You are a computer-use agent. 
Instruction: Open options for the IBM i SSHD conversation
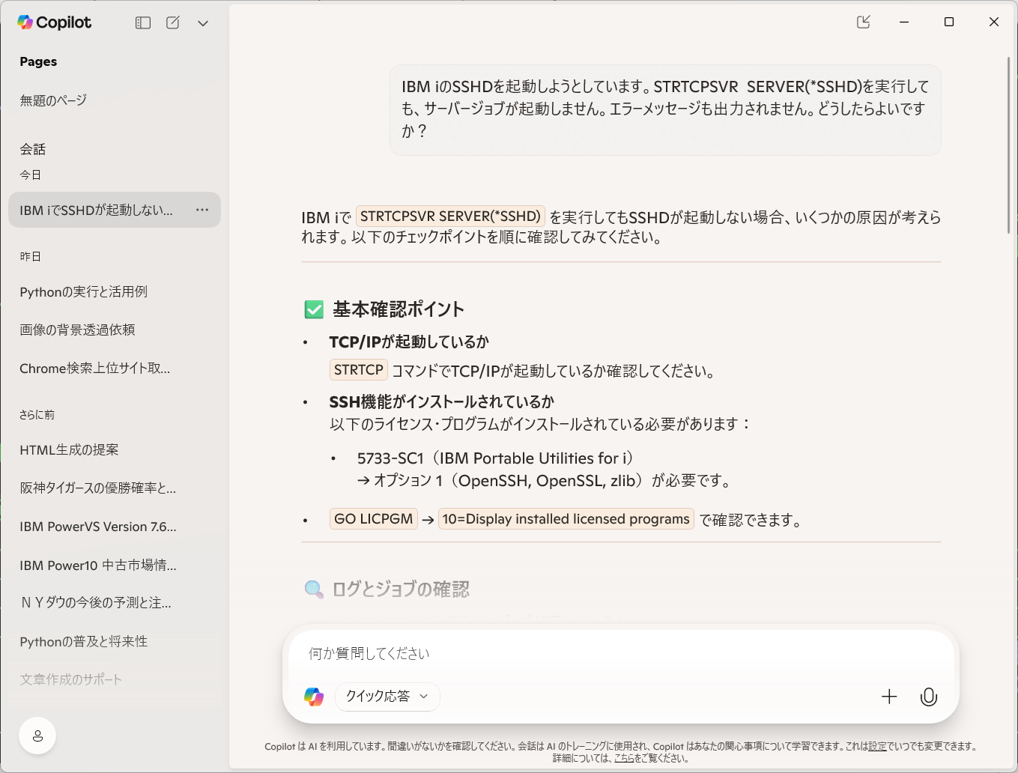pos(202,210)
